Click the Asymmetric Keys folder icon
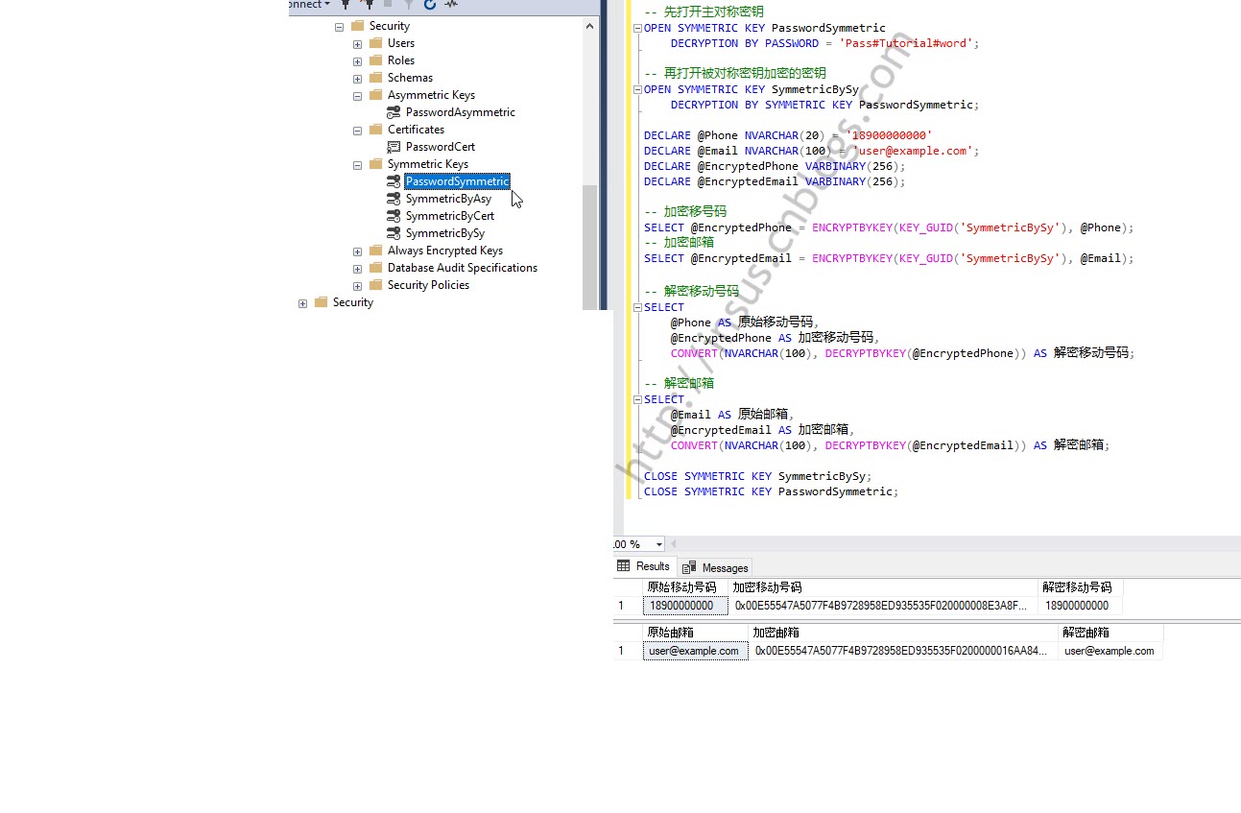 click(375, 95)
